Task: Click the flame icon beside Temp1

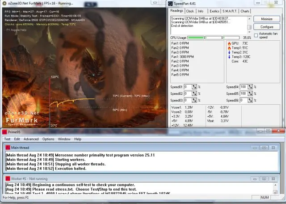Action: click(x=229, y=48)
